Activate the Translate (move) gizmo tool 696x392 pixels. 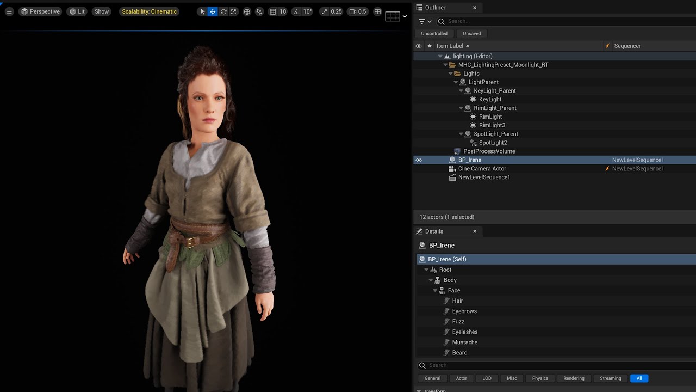point(213,11)
